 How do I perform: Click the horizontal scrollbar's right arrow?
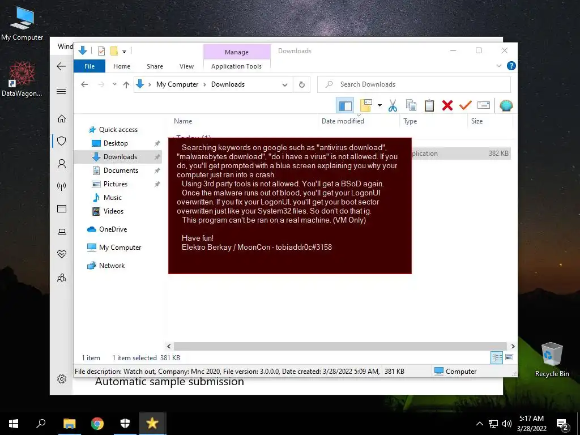pyautogui.click(x=513, y=346)
